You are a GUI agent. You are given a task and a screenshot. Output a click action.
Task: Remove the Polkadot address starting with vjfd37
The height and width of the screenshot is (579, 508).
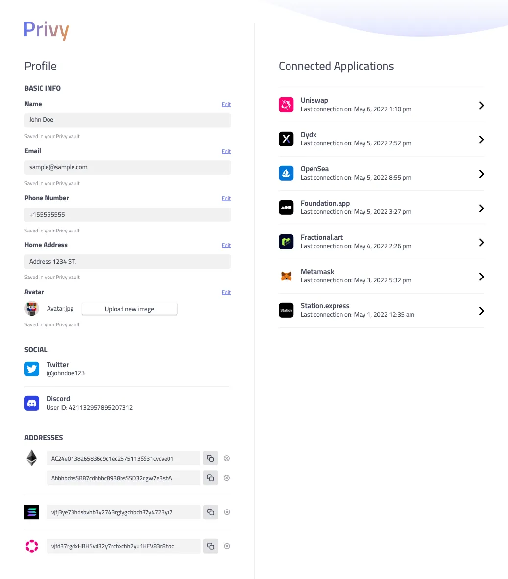coord(227,546)
